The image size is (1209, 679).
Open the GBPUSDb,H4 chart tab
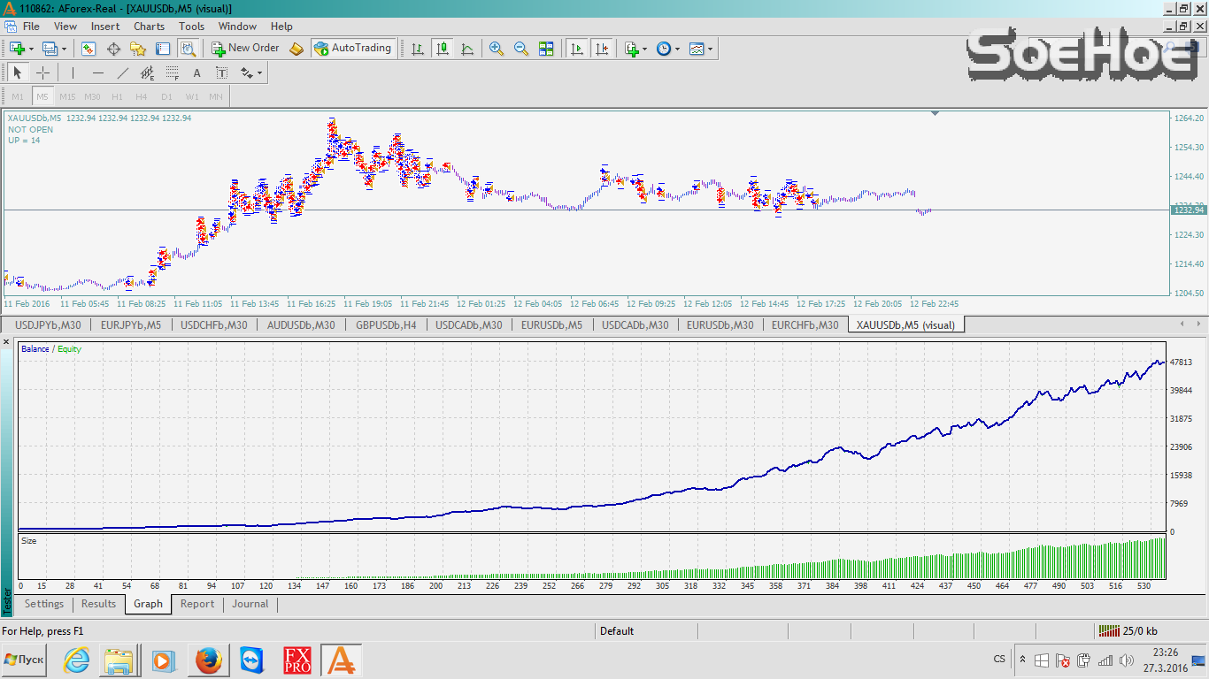(x=385, y=324)
